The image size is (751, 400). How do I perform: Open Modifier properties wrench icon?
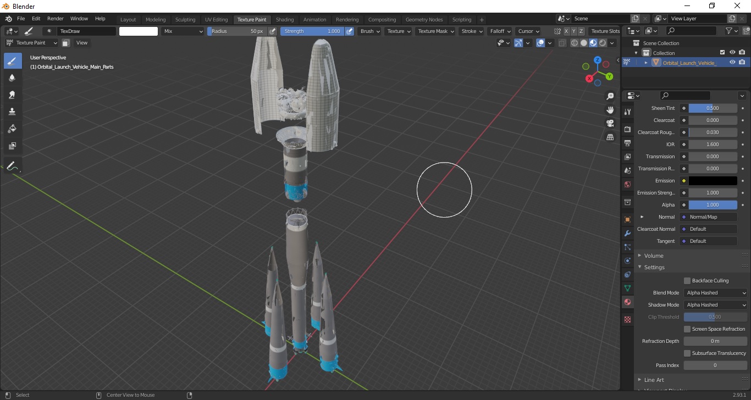pos(627,233)
